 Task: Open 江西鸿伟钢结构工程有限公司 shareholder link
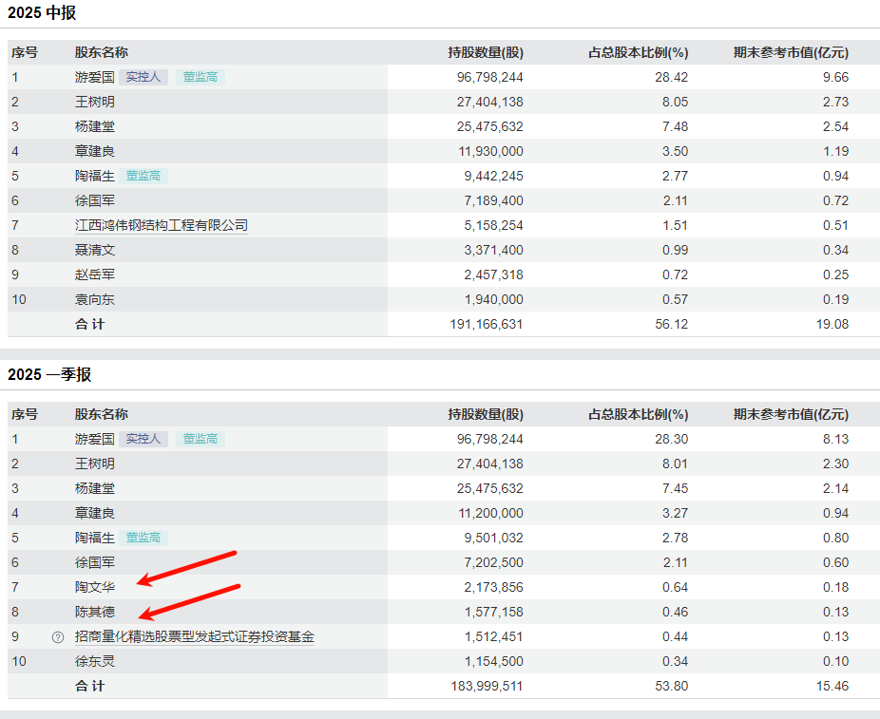pyautogui.click(x=162, y=225)
